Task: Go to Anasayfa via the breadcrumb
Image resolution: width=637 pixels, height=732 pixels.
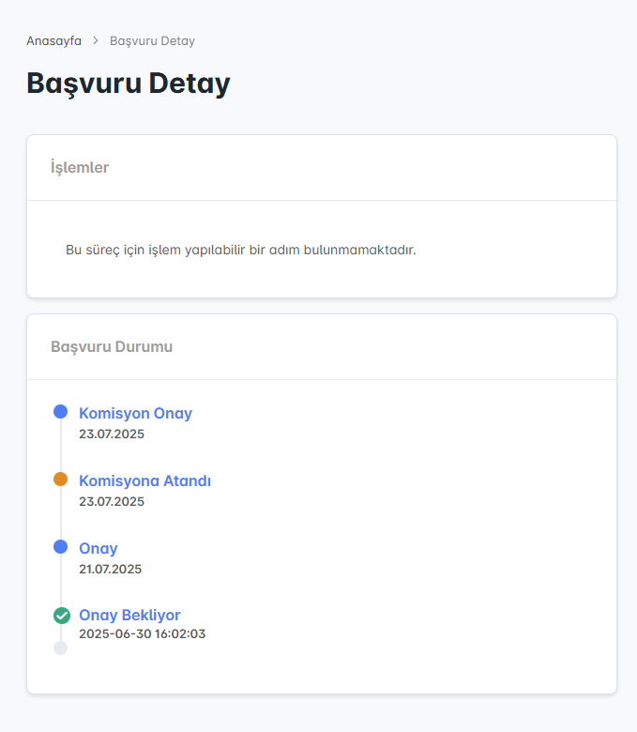Action: (53, 41)
